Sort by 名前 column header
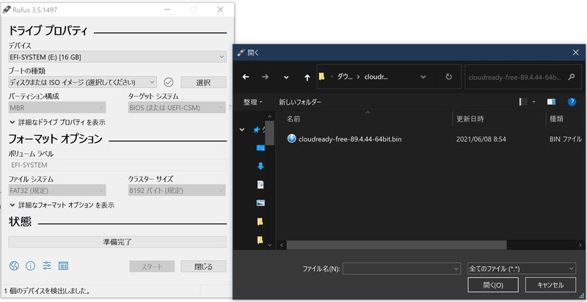Viewport: 587px width, 302px height. [293, 119]
